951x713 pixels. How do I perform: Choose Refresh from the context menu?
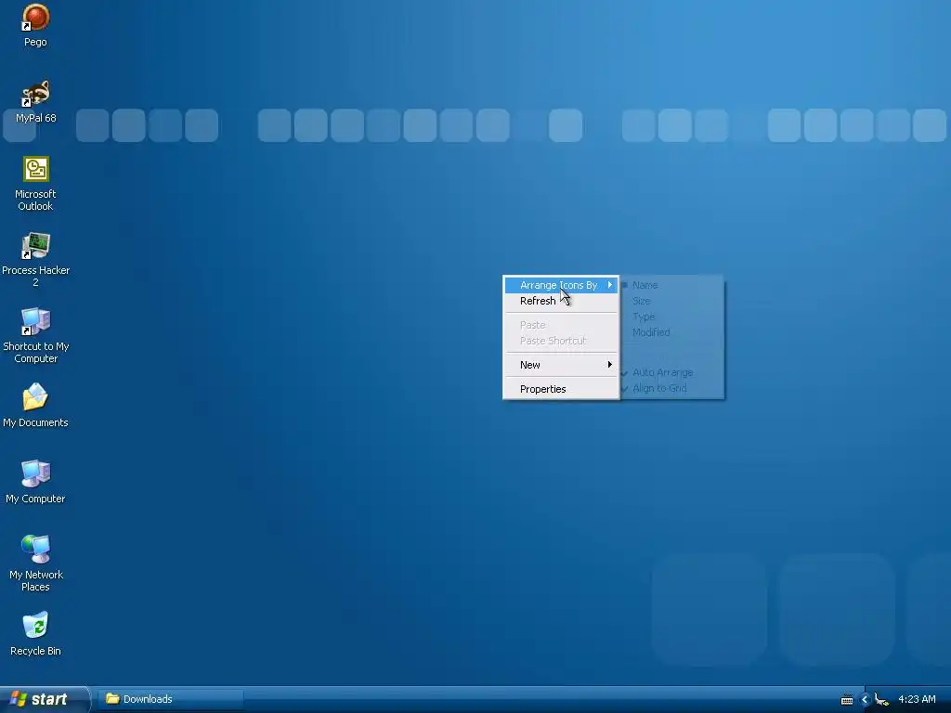(x=561, y=301)
